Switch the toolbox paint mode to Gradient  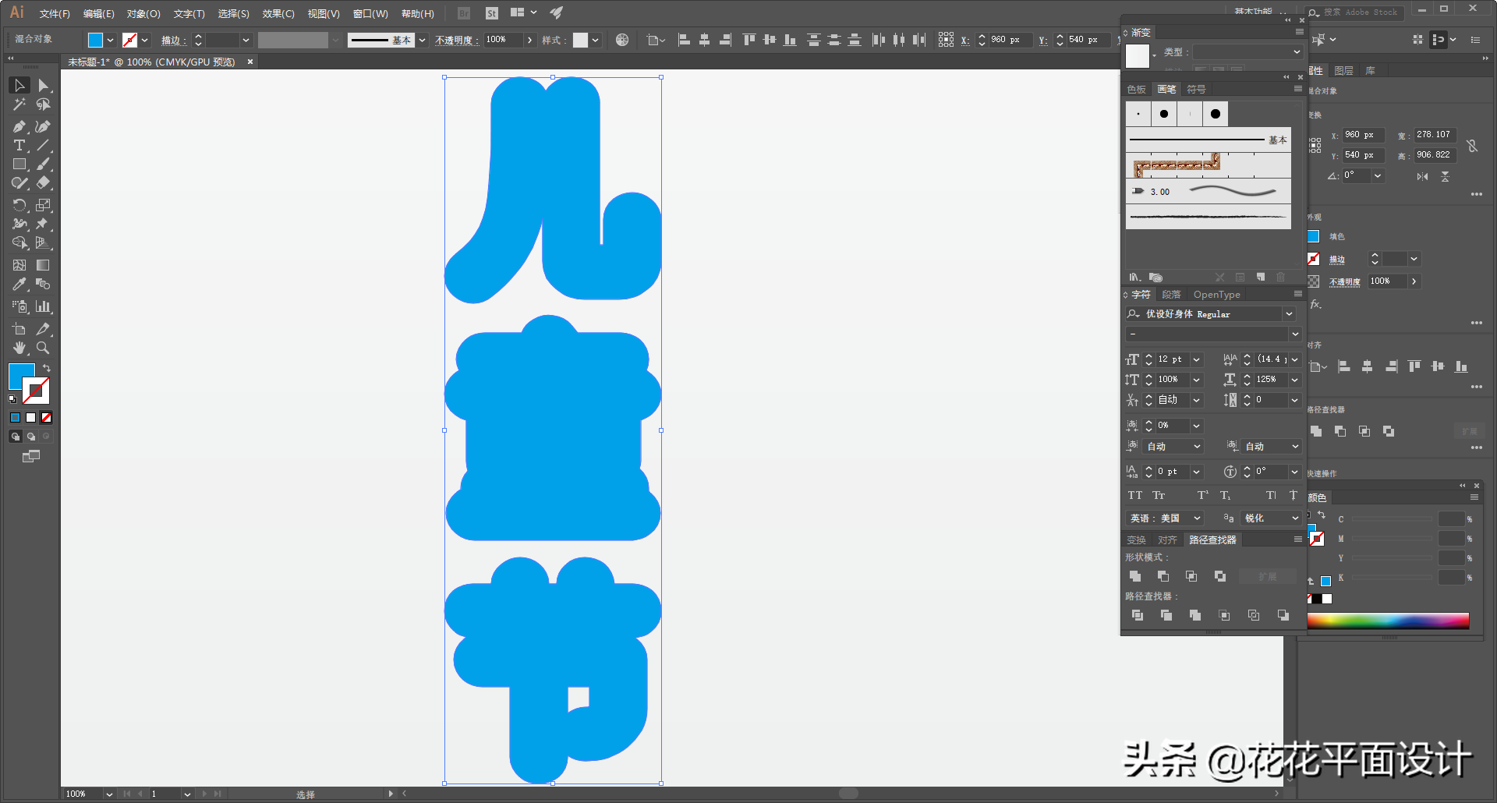click(x=31, y=418)
